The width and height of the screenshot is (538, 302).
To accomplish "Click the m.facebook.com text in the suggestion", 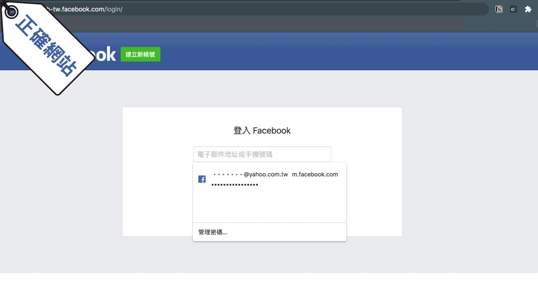I will tap(315, 174).
